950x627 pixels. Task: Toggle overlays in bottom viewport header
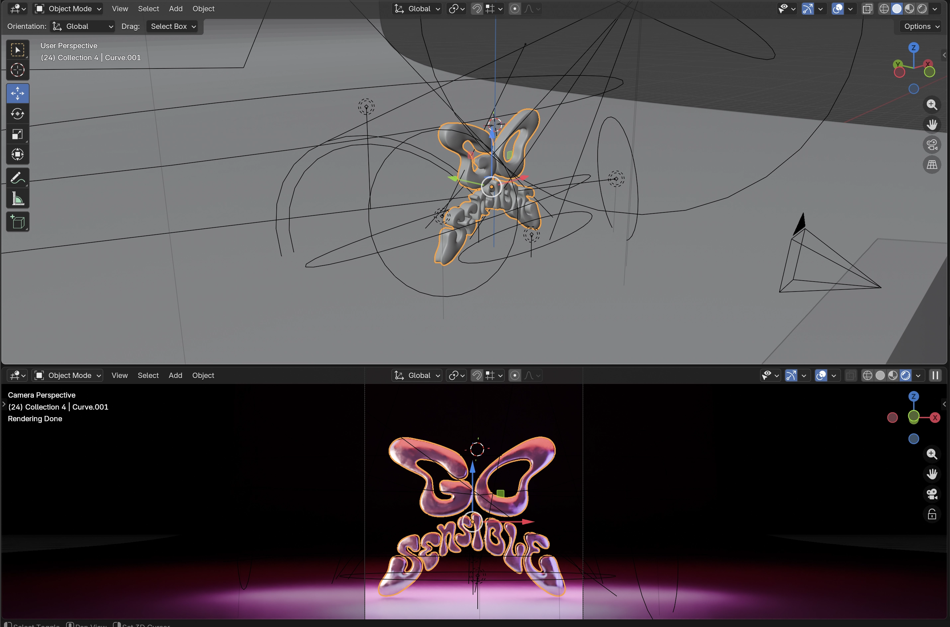point(821,375)
